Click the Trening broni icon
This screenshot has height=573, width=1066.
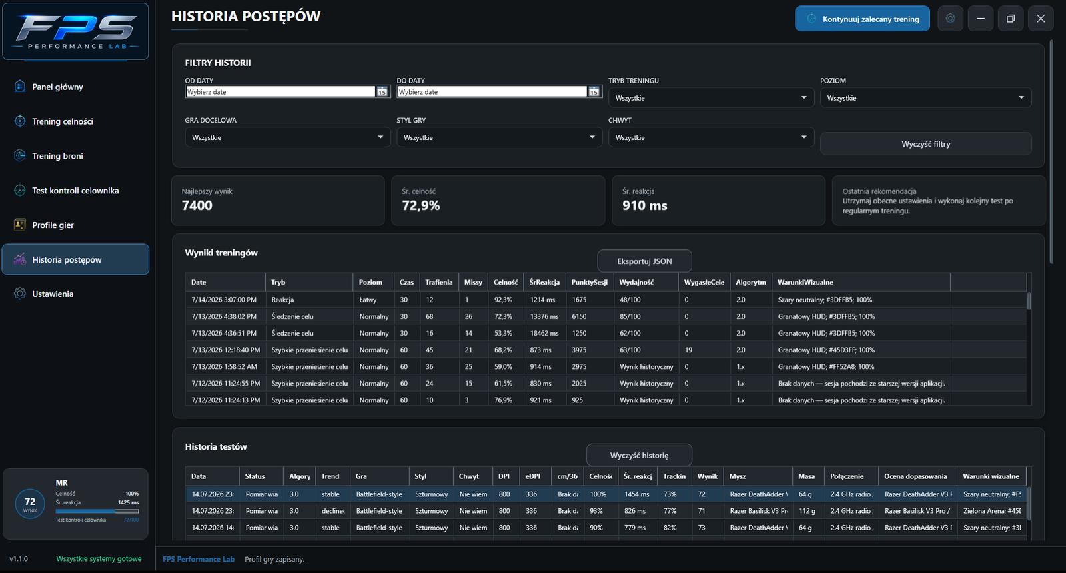(20, 155)
